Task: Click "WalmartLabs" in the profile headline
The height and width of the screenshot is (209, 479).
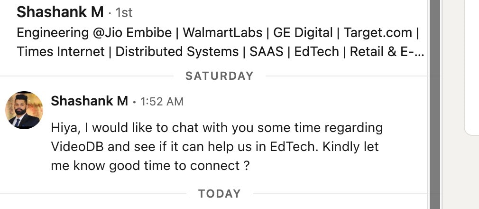Action: tap(222, 33)
